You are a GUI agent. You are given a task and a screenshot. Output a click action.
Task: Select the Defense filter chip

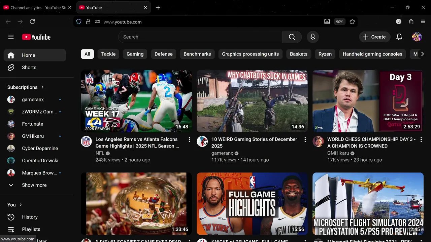pyautogui.click(x=164, y=54)
